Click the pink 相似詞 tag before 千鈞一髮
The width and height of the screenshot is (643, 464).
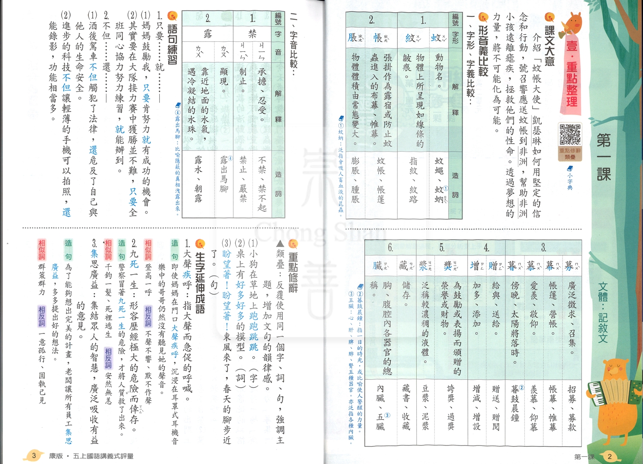(x=108, y=250)
